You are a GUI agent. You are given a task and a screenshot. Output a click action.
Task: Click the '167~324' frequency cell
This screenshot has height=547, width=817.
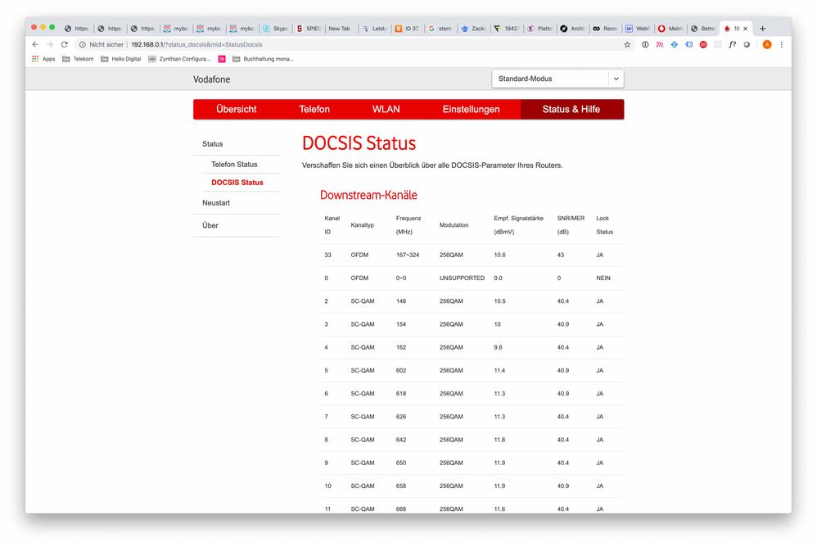(x=408, y=255)
